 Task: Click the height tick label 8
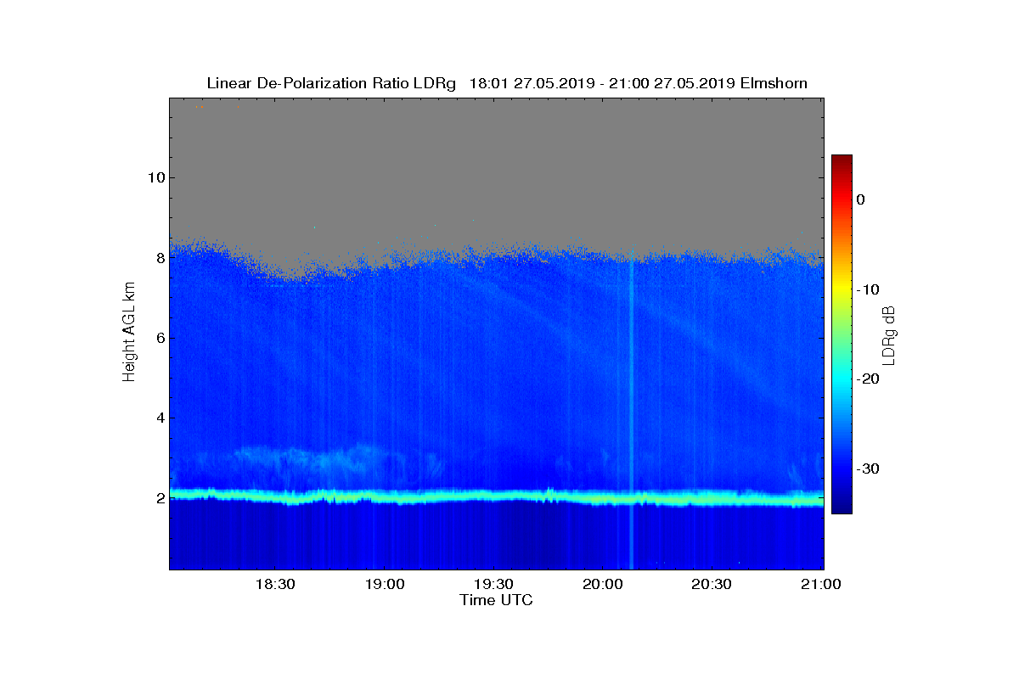160,258
